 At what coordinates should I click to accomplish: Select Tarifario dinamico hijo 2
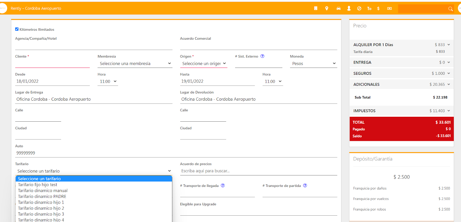41,208
